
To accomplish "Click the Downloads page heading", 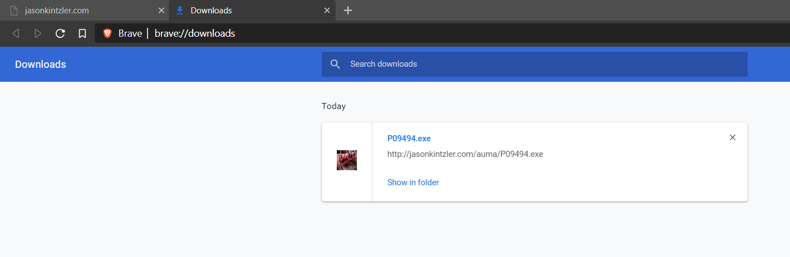I will tap(41, 65).
